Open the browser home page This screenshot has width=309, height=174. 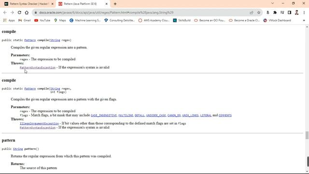(x=27, y=13)
